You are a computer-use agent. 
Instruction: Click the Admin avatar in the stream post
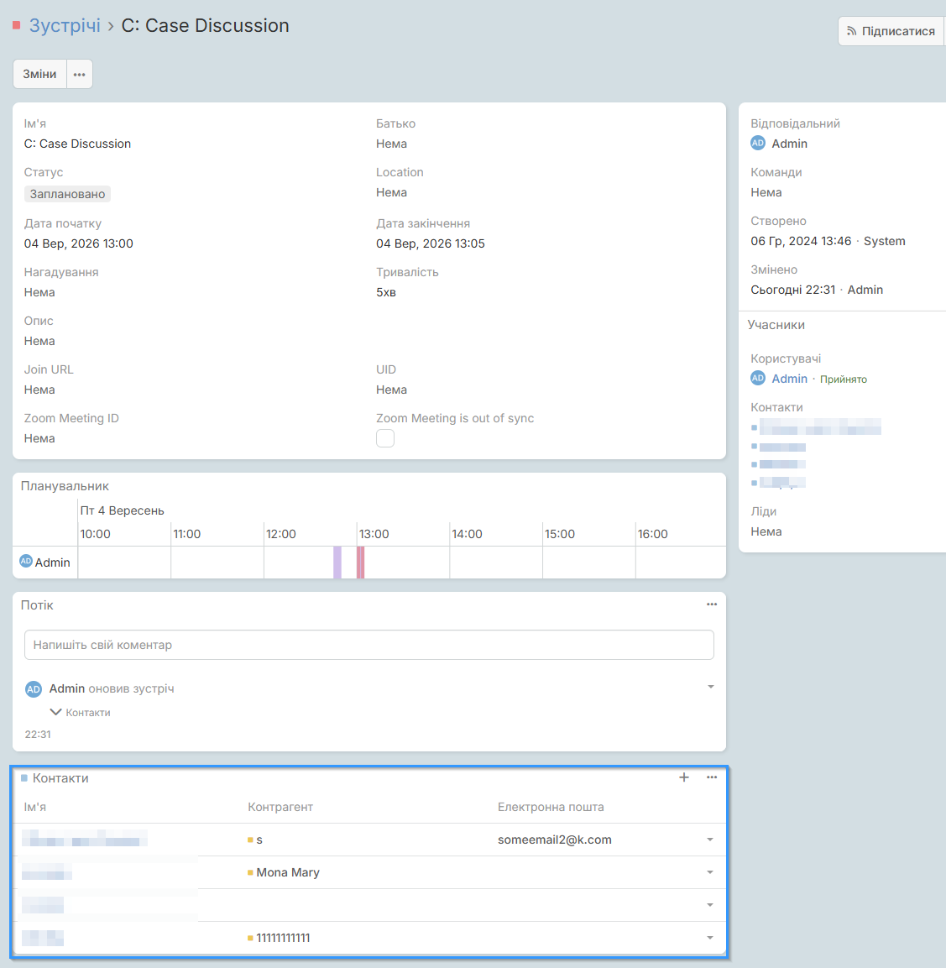pos(34,689)
